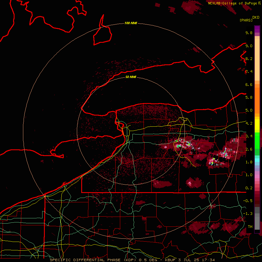Click the 8.2 value on the color scale
The height and width of the screenshot is (262, 262).
[x=249, y=59]
